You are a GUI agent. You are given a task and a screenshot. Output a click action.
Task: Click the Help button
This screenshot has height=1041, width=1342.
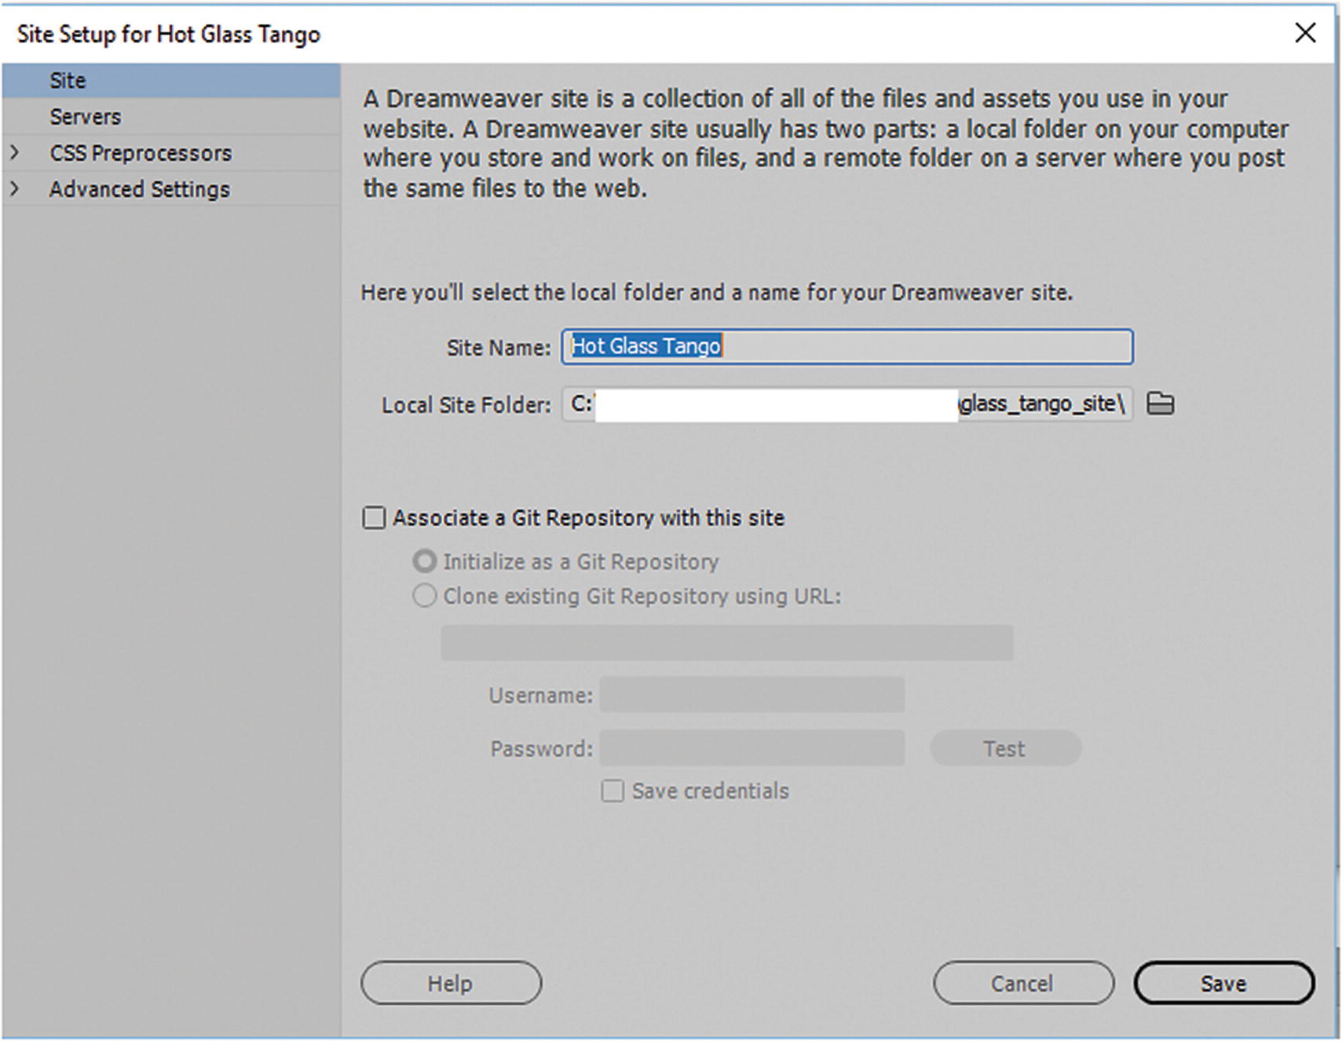coord(451,983)
